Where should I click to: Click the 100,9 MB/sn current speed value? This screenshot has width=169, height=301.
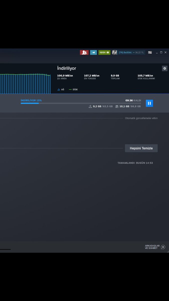coord(65,76)
